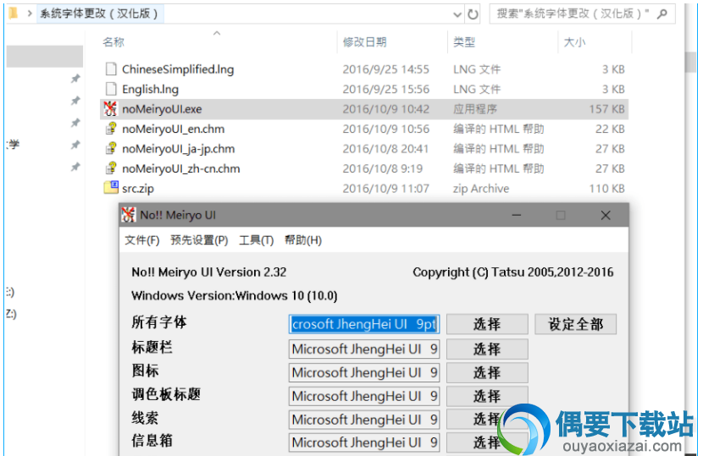Click 选择 button for 图标
This screenshot has width=703, height=456.
[x=487, y=373]
